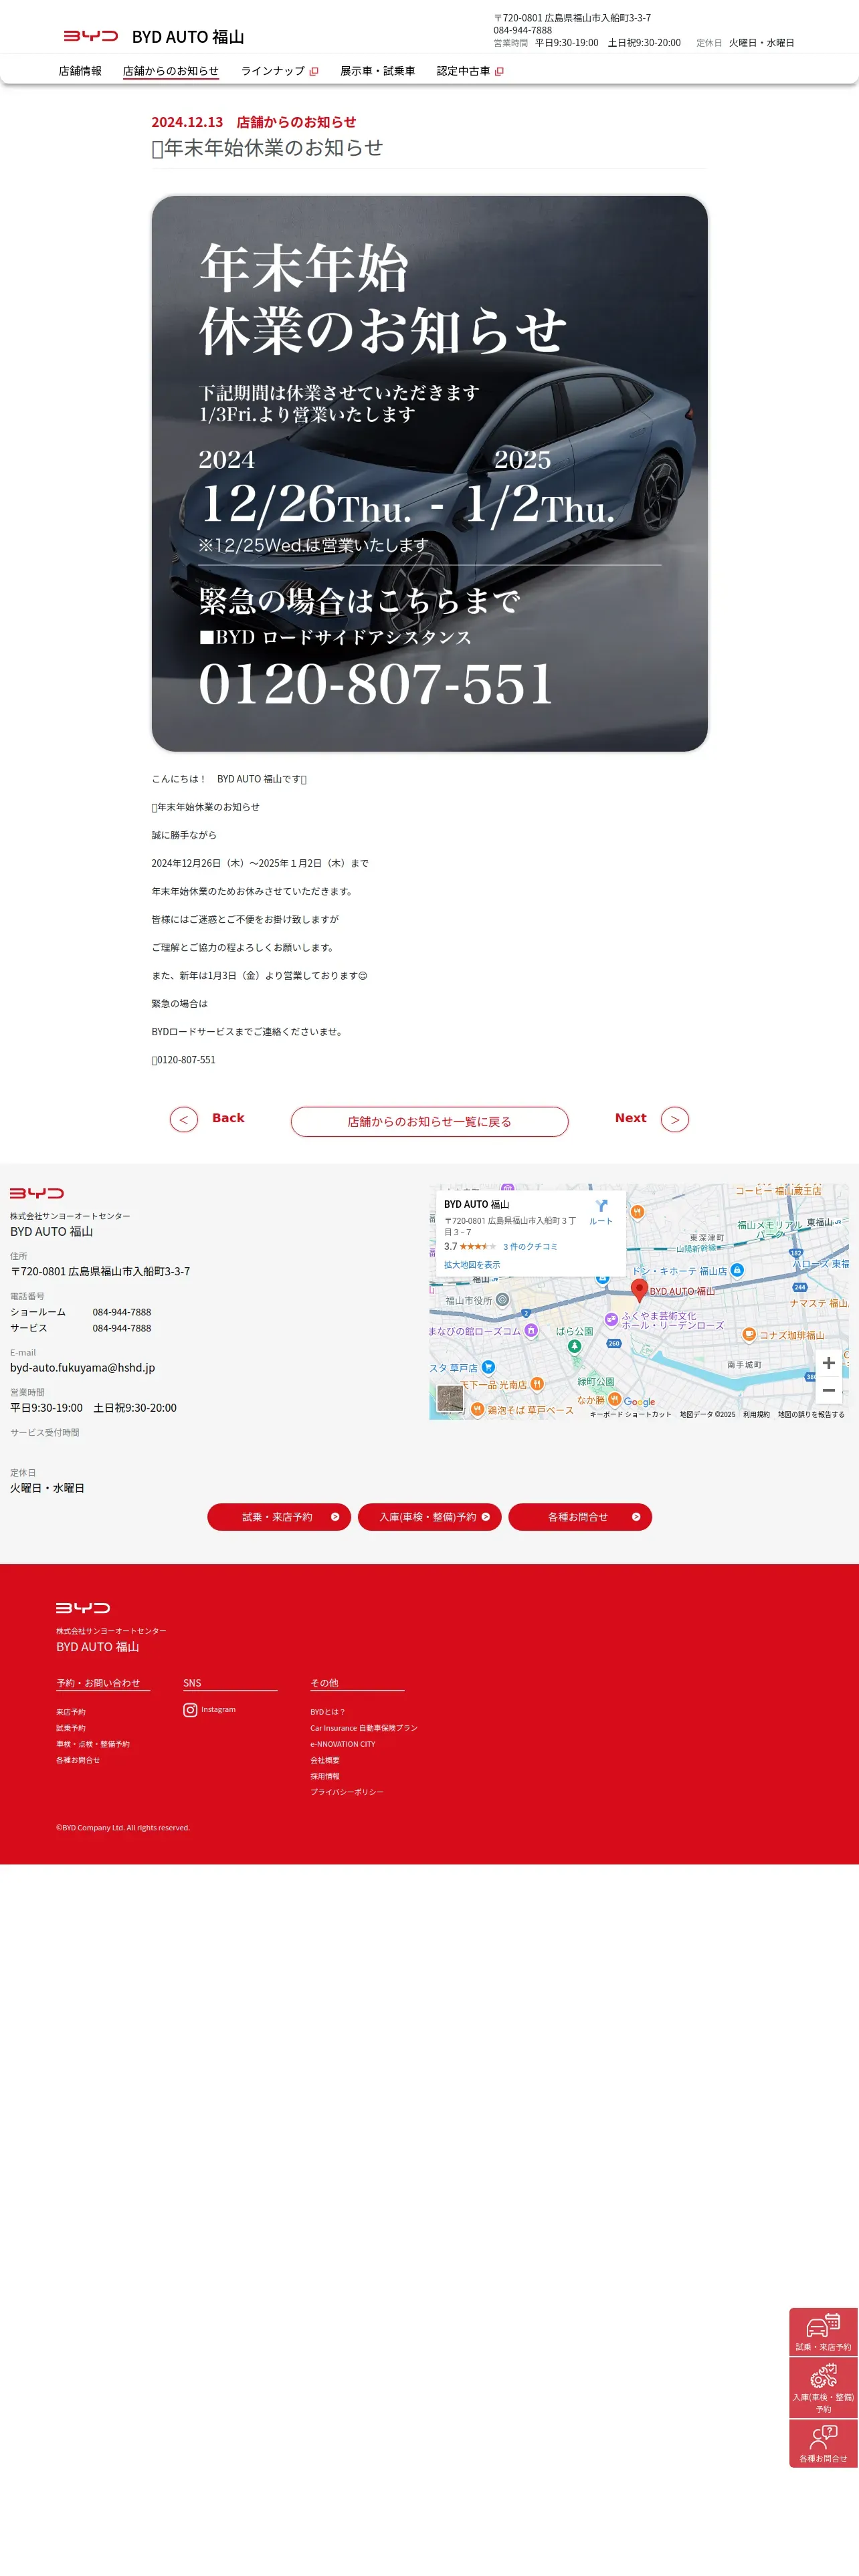
Task: Toggle the satellite thumbnail on the map
Action: 450,1397
